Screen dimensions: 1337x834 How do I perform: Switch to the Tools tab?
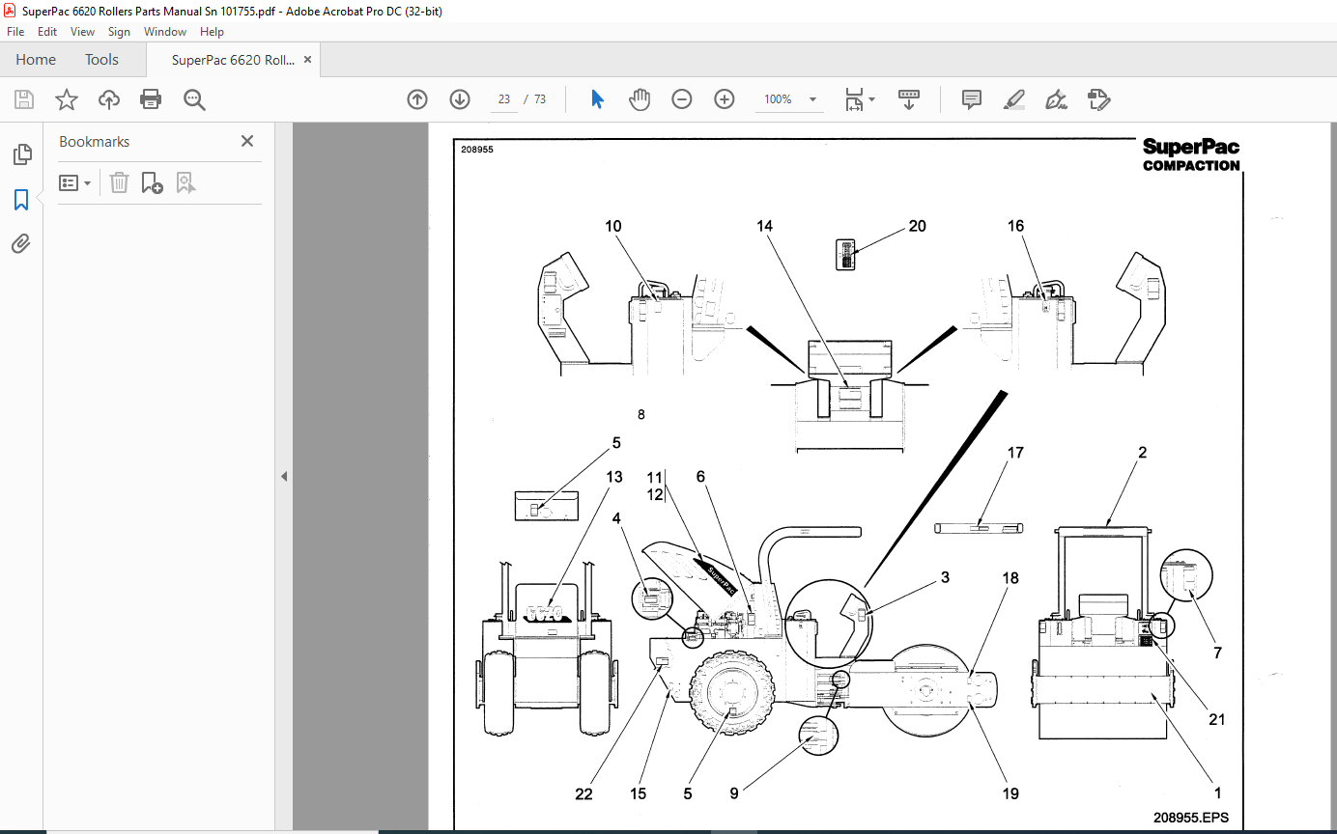tap(101, 59)
